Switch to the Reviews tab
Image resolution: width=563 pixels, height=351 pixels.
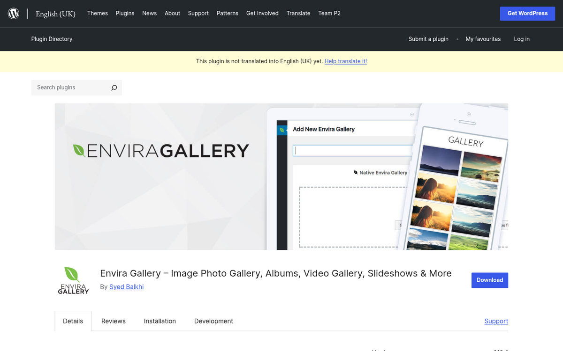coord(113,321)
